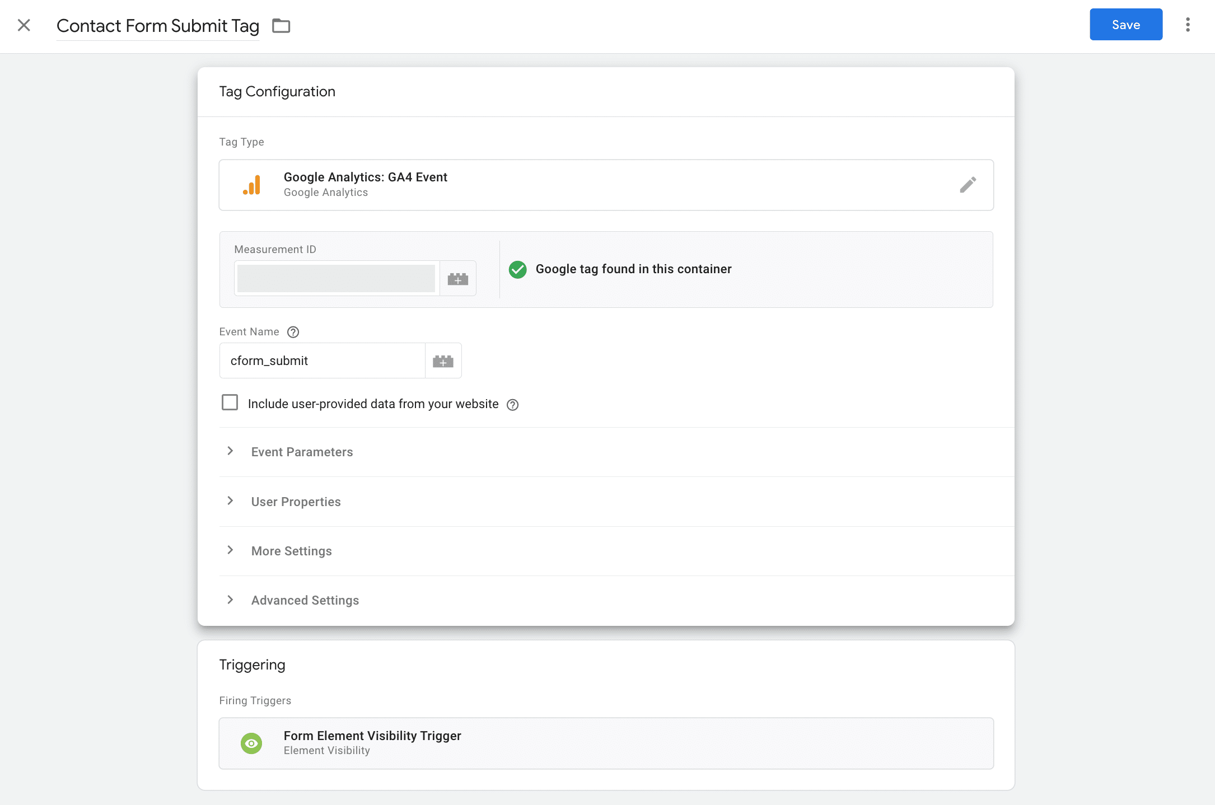Click the Tag Configuration section header
Screen dimensions: 1215x805
(278, 91)
